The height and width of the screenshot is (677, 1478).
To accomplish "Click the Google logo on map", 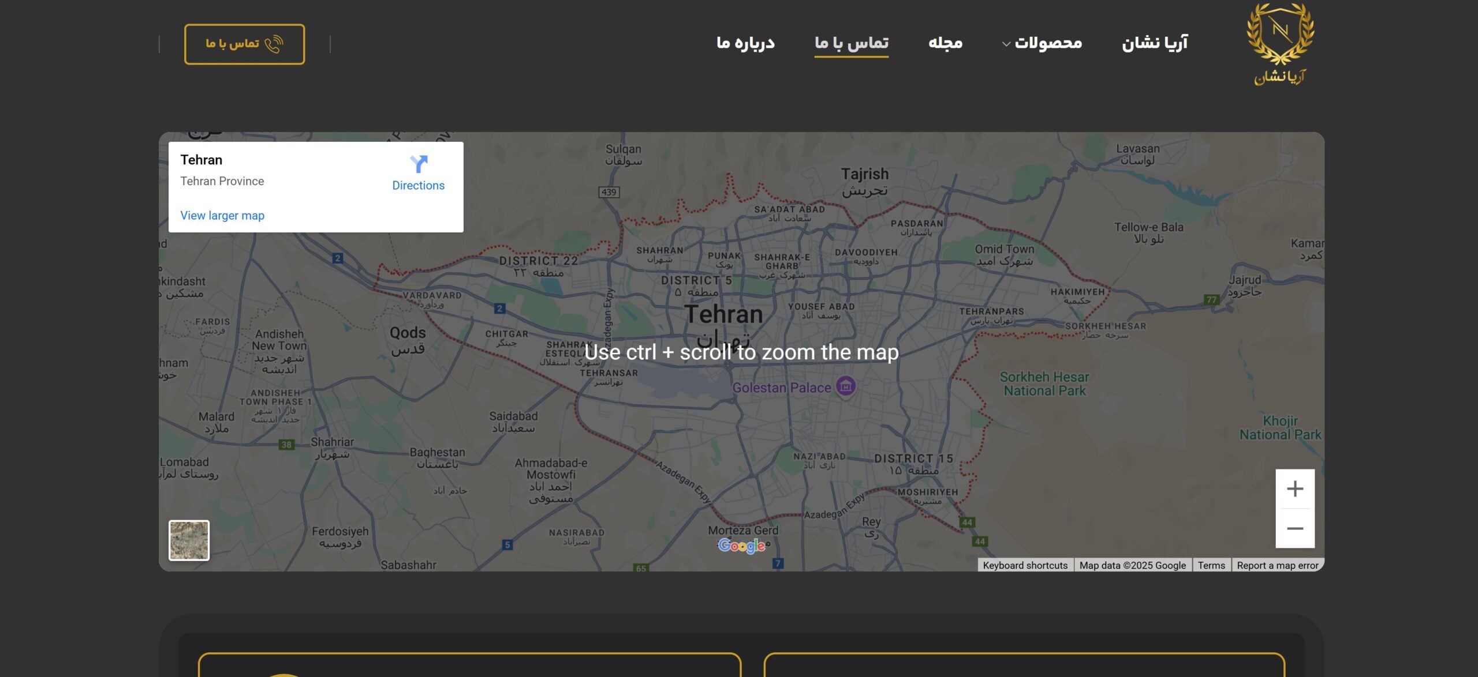I will [742, 546].
